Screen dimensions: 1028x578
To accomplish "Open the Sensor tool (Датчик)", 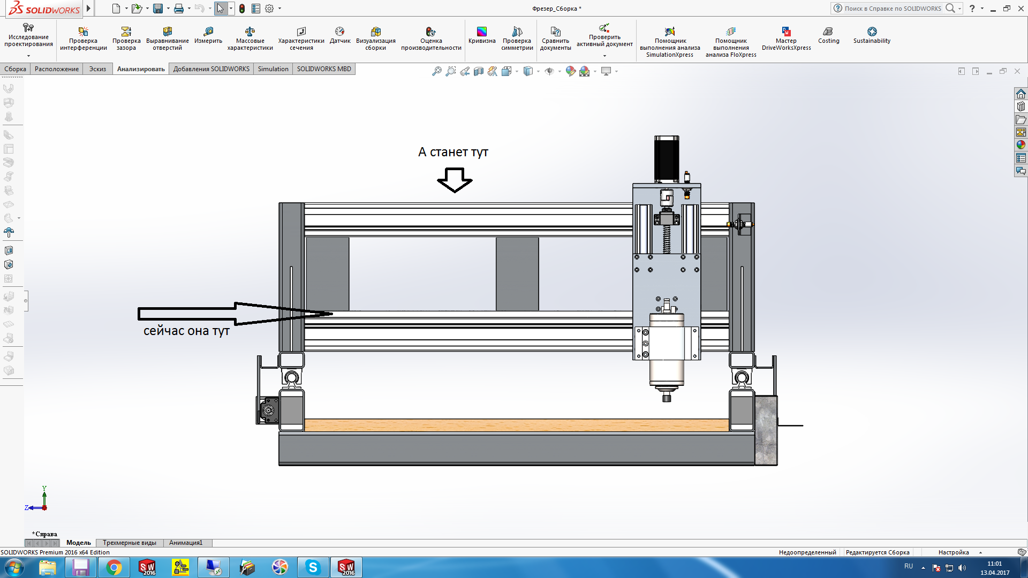I will 339,35.
